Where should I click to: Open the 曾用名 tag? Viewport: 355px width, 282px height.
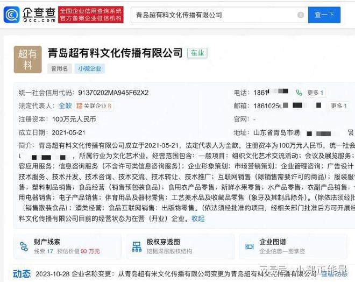pyautogui.click(x=59, y=69)
